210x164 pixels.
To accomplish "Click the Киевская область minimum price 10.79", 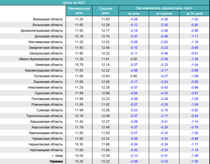I will click(79, 65).
